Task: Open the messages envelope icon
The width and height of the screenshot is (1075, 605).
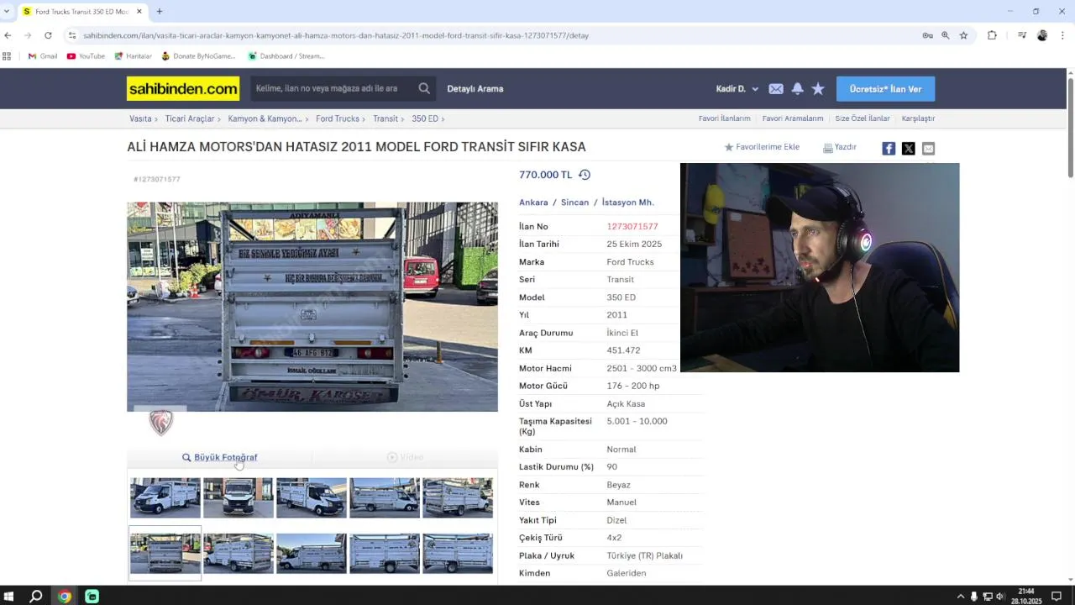Action: tap(776, 88)
